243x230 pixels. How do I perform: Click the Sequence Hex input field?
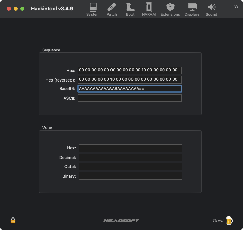click(129, 70)
